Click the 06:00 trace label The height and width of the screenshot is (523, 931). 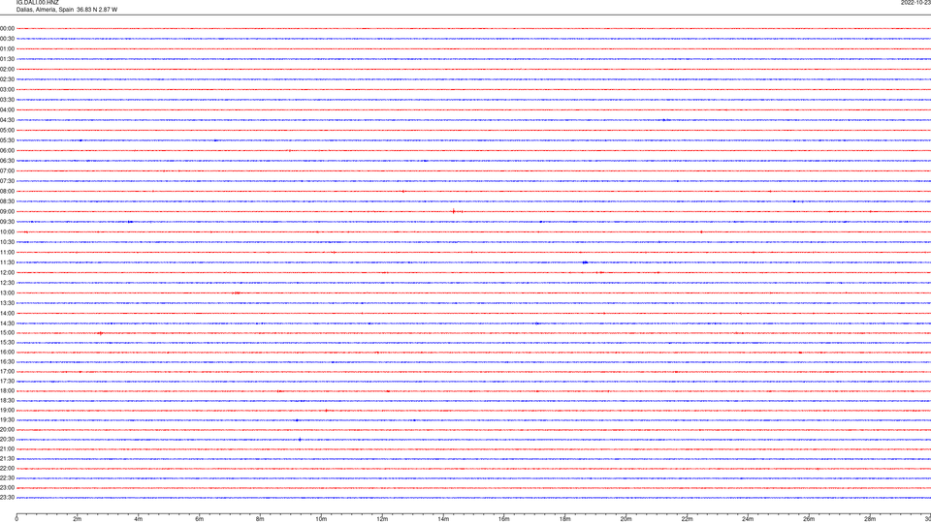pos(7,151)
